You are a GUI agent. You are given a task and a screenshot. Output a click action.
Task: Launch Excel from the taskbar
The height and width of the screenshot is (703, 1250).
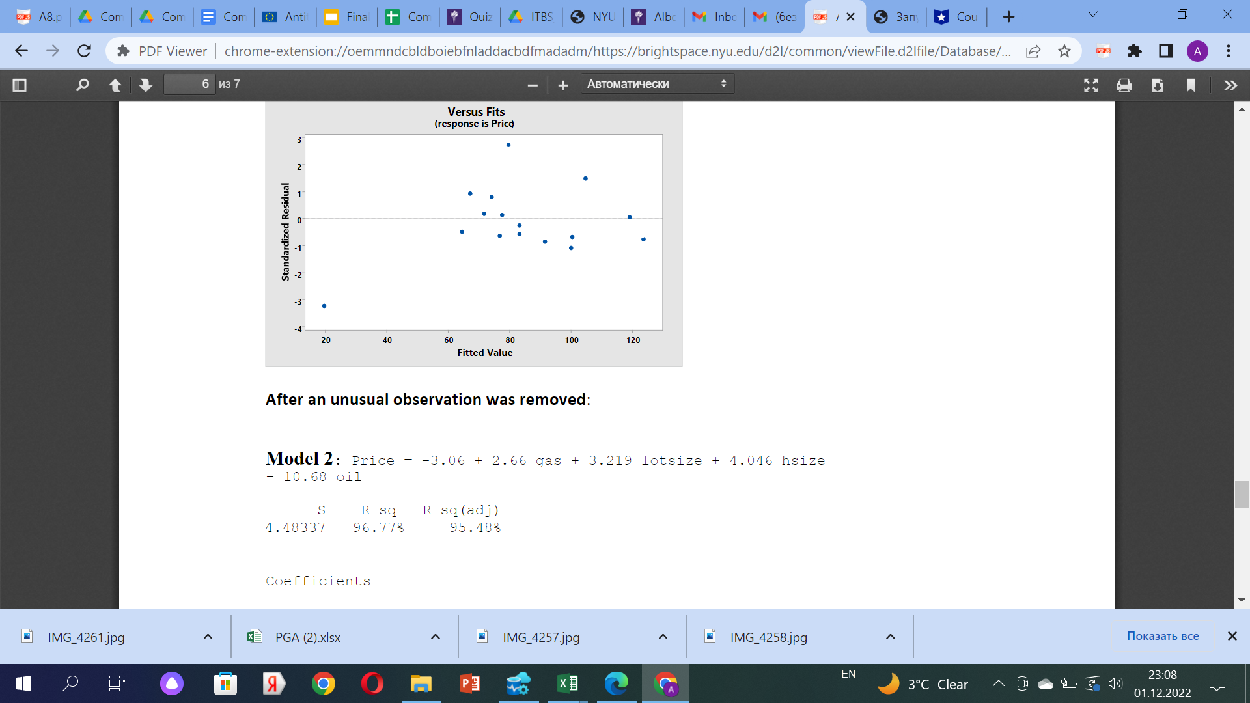coord(566,683)
